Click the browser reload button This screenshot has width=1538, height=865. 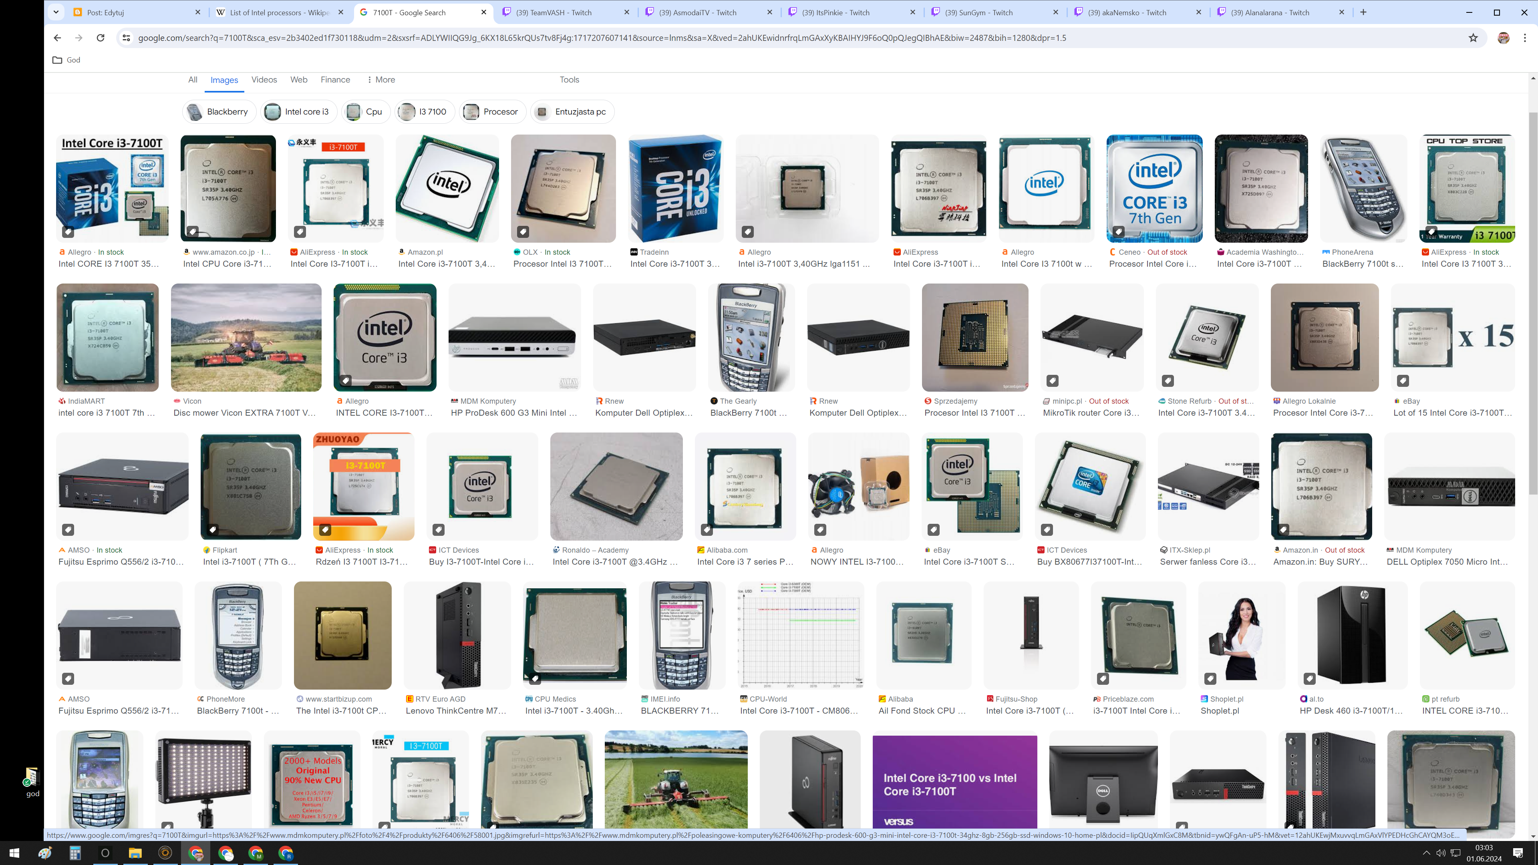point(100,38)
